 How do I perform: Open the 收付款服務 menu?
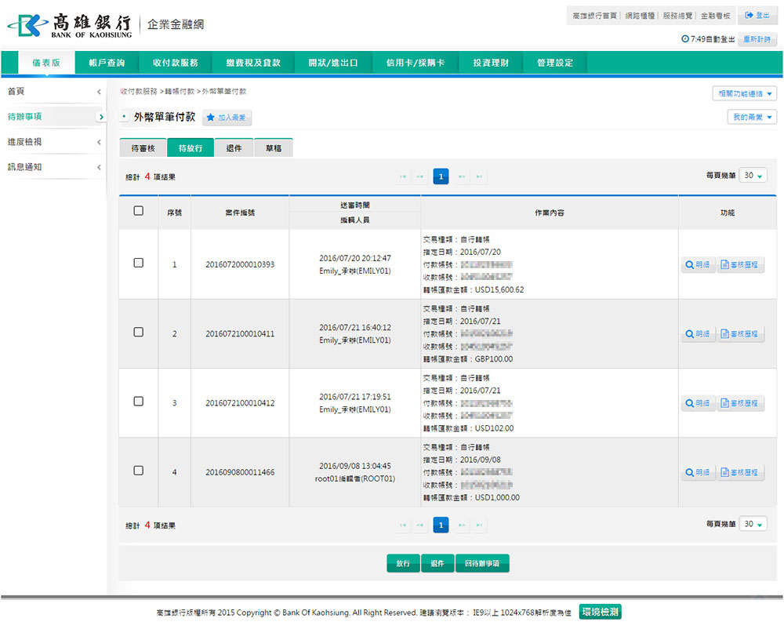pos(176,63)
